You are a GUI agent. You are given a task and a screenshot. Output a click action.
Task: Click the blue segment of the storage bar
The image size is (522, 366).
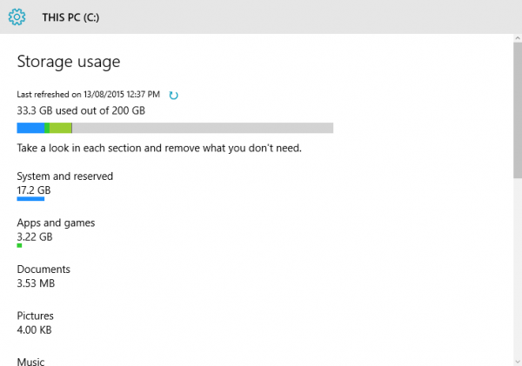coord(30,128)
